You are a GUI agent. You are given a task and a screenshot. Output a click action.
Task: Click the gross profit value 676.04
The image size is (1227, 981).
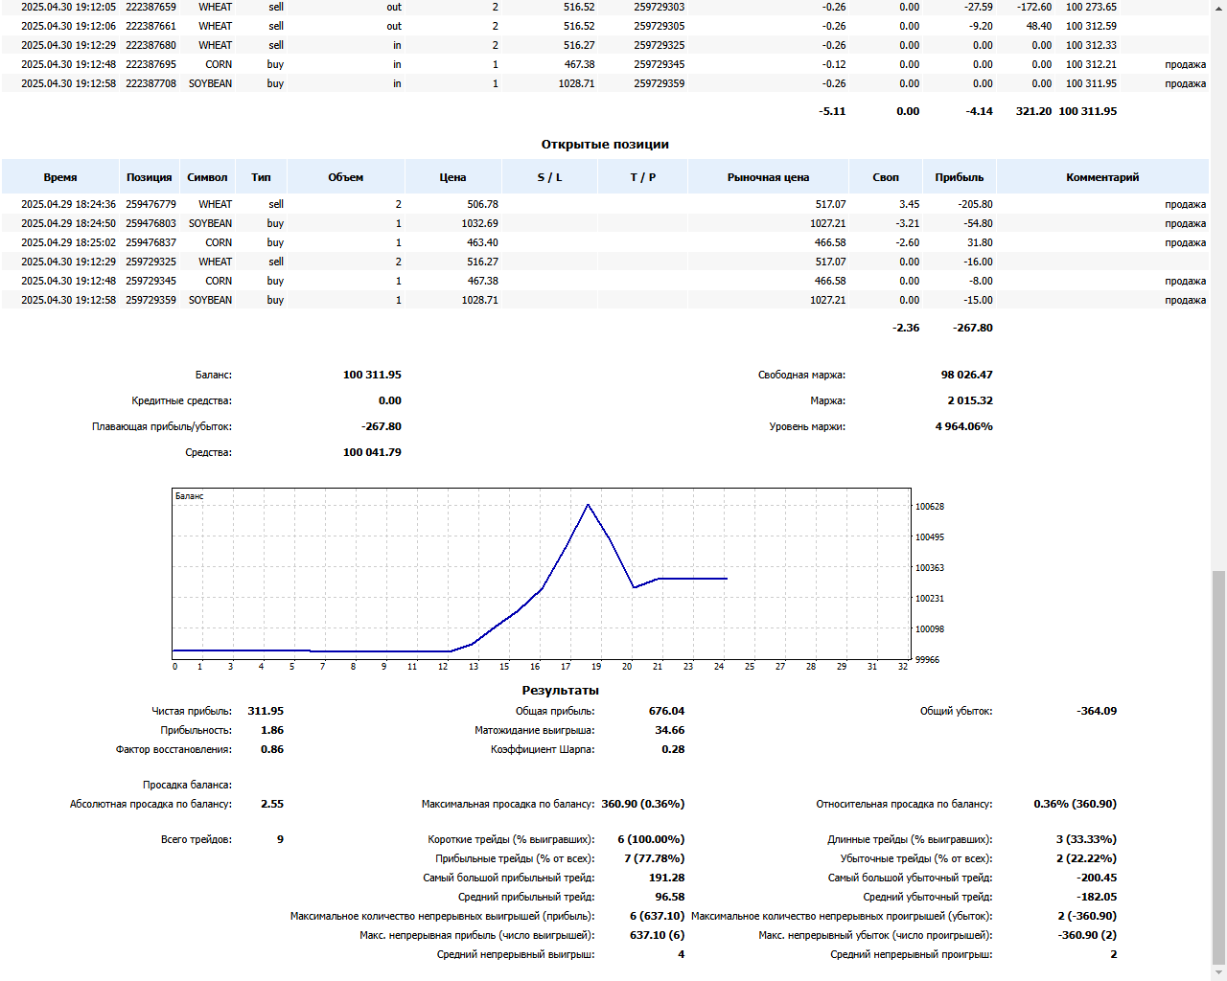pyautogui.click(x=666, y=711)
